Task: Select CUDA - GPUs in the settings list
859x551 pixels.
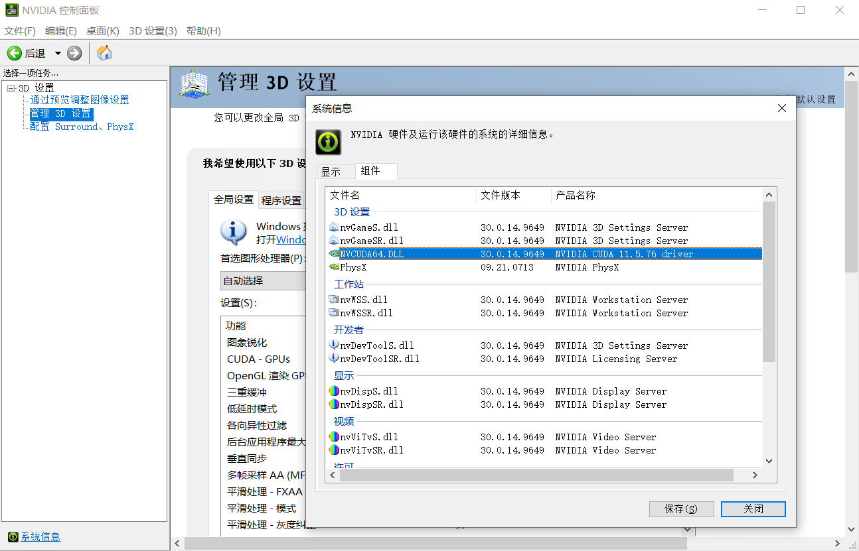Action: pos(258,359)
